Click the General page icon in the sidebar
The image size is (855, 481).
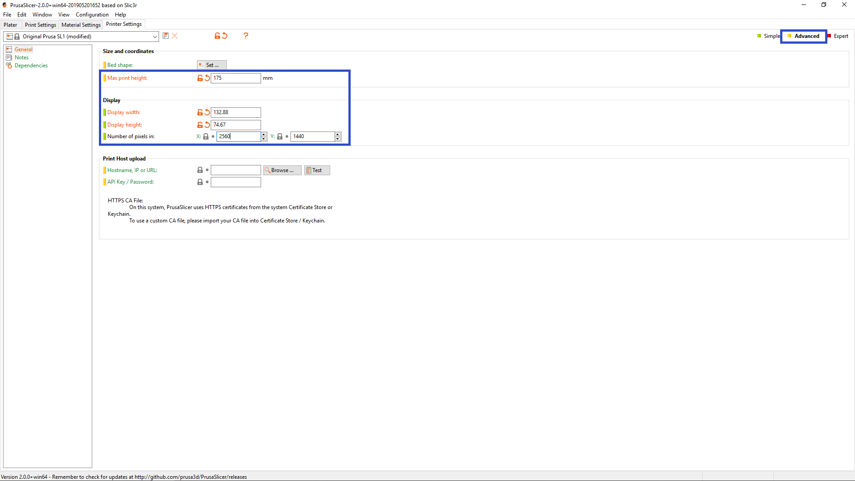click(9, 49)
